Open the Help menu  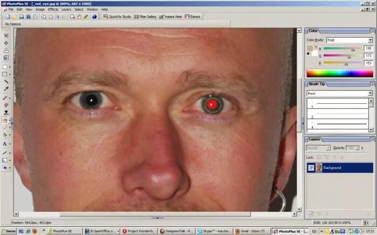(x=104, y=9)
